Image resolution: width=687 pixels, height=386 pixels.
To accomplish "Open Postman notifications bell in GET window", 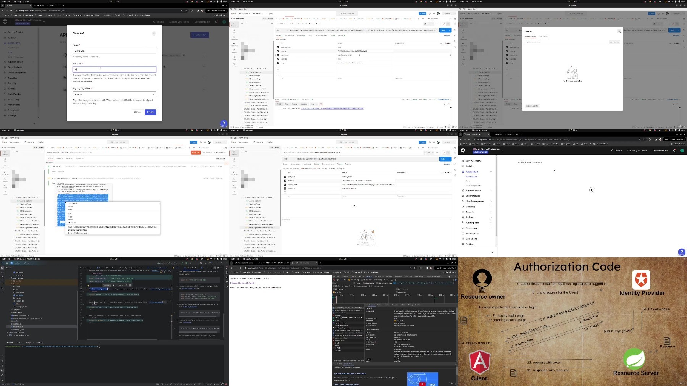I will 434,13.
